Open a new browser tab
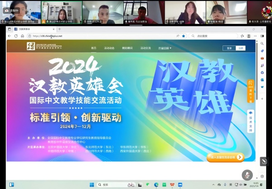Viewport: 272px width, 189px height. tap(59, 29)
